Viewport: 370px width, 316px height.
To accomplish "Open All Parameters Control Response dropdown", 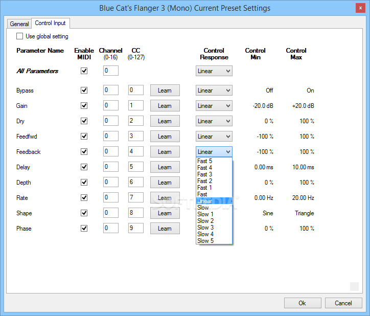I will pos(214,71).
